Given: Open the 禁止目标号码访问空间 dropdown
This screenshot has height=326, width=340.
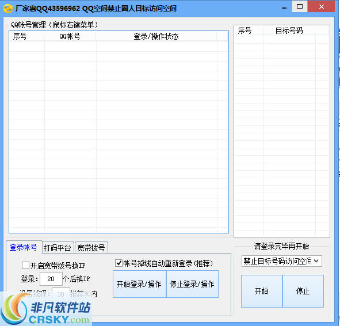Looking at the screenshot, I should click(282, 261).
